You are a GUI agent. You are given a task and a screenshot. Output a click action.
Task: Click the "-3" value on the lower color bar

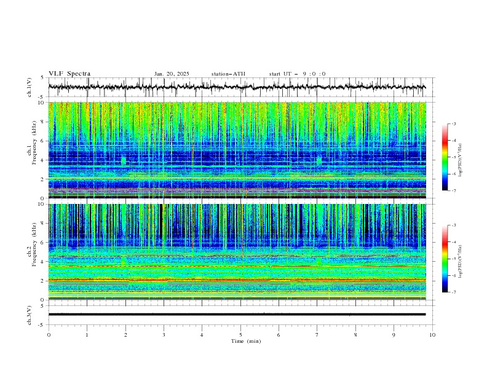pyautogui.click(x=454, y=225)
